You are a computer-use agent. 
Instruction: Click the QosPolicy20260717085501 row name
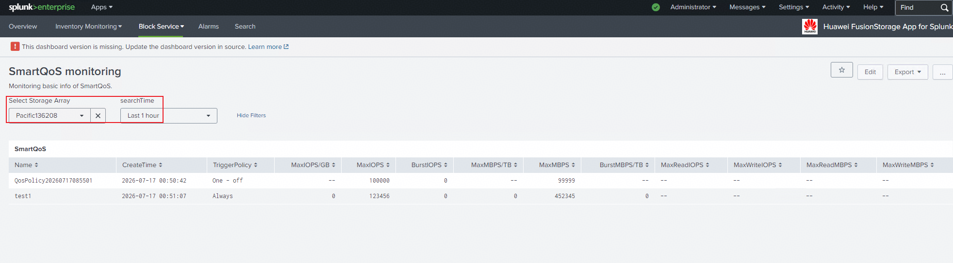tap(53, 181)
